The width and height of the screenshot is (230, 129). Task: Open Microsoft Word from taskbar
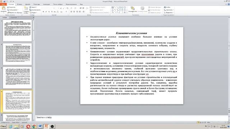[40, 126]
